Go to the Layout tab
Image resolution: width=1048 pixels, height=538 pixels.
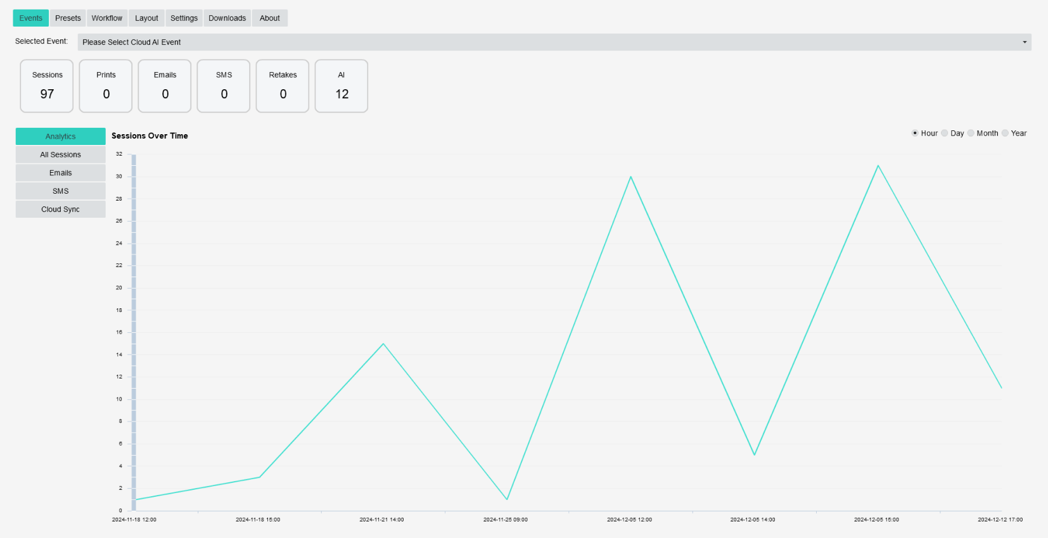146,18
